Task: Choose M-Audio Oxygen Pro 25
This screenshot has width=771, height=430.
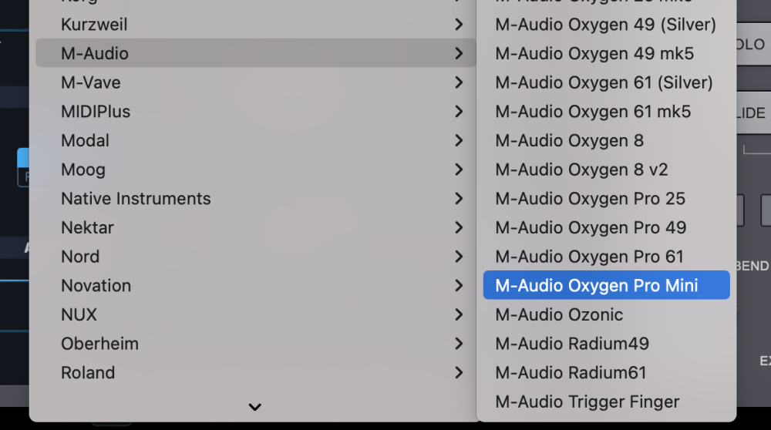Action: [590, 199]
